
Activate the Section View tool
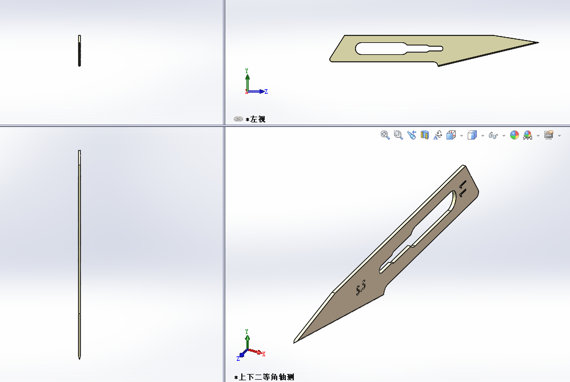(x=424, y=135)
